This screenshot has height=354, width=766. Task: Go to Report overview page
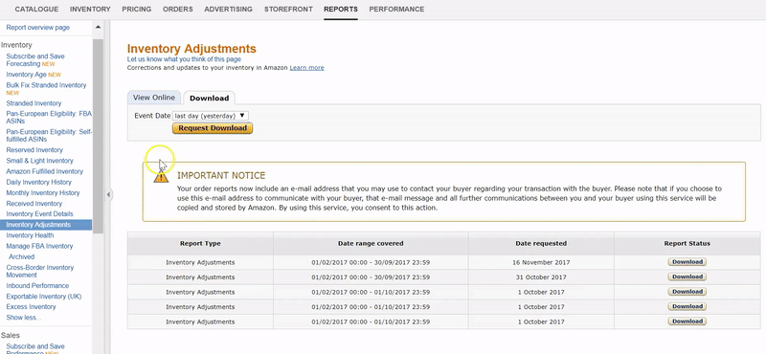(38, 28)
